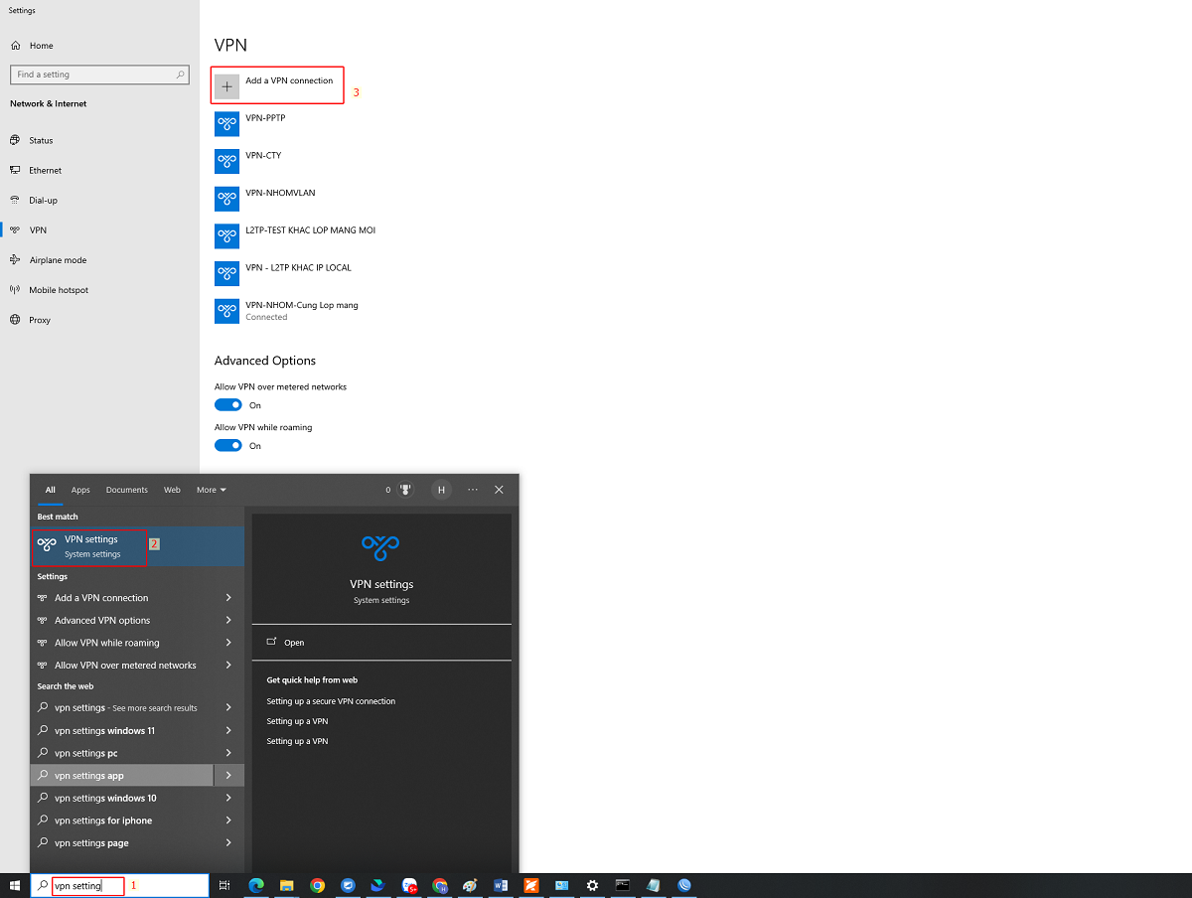The image size is (1192, 898).
Task: Open Paint from the taskbar
Action: 470,885
